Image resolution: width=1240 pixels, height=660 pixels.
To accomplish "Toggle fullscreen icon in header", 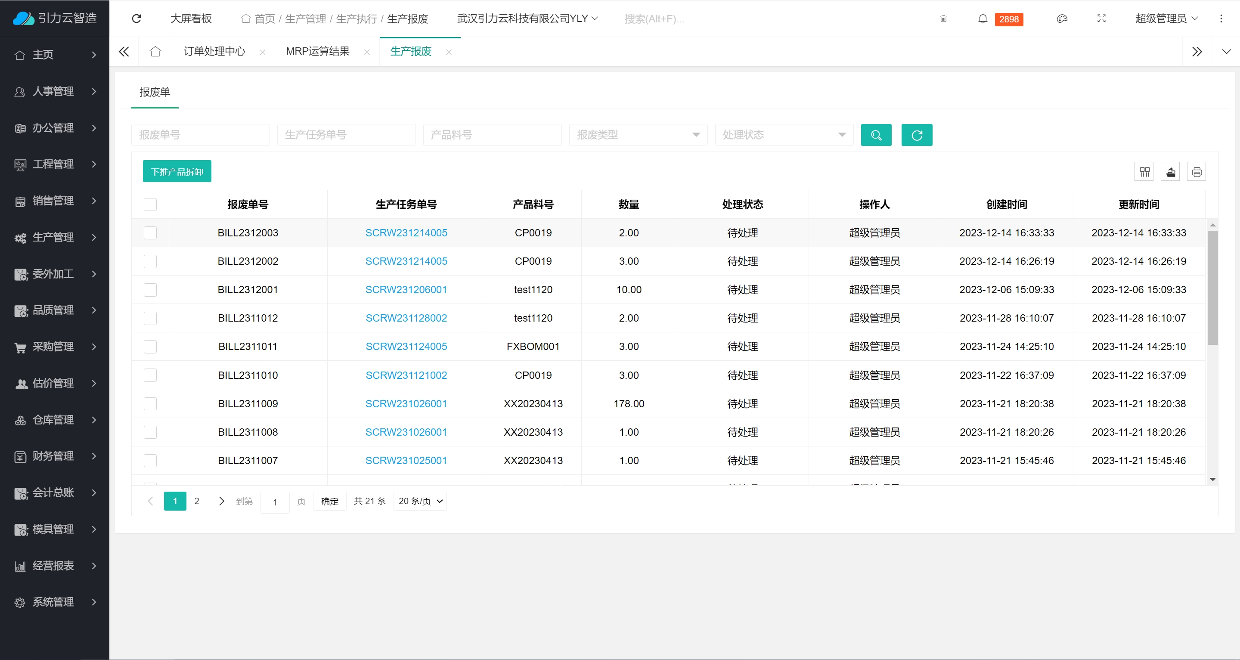I will [x=1101, y=19].
